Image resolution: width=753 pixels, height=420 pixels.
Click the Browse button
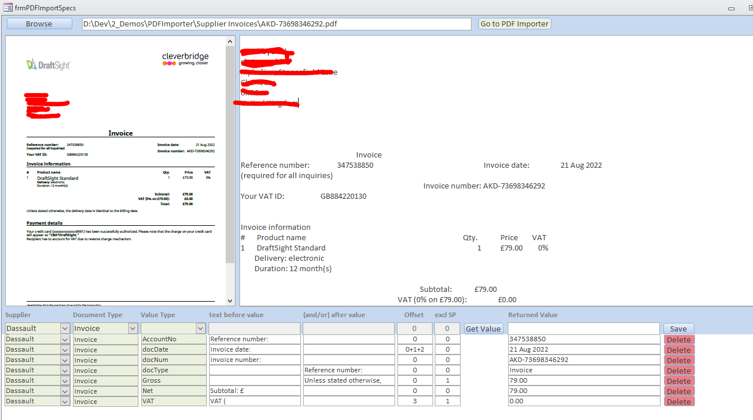click(x=39, y=24)
